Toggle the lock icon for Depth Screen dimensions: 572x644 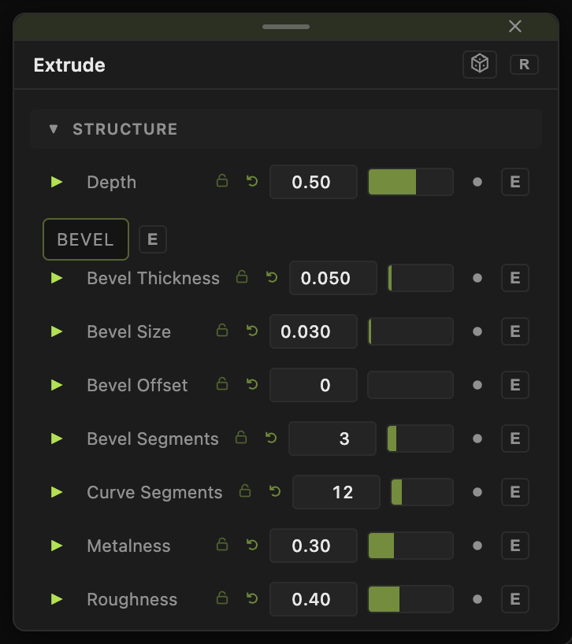(222, 181)
